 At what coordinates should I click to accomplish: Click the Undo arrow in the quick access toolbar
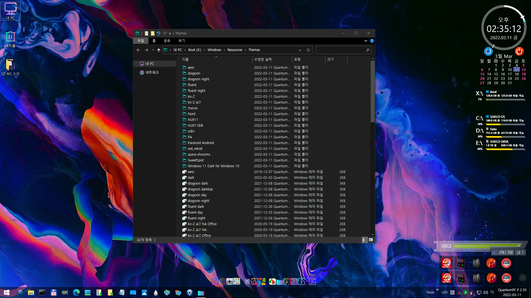pos(158,33)
